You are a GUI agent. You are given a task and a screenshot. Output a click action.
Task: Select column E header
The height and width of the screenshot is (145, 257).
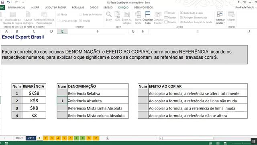coord(62,31)
